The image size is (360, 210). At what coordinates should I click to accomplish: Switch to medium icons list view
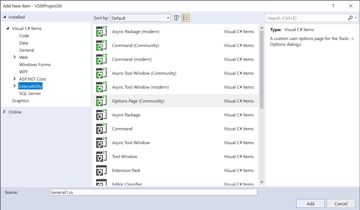click(186, 18)
